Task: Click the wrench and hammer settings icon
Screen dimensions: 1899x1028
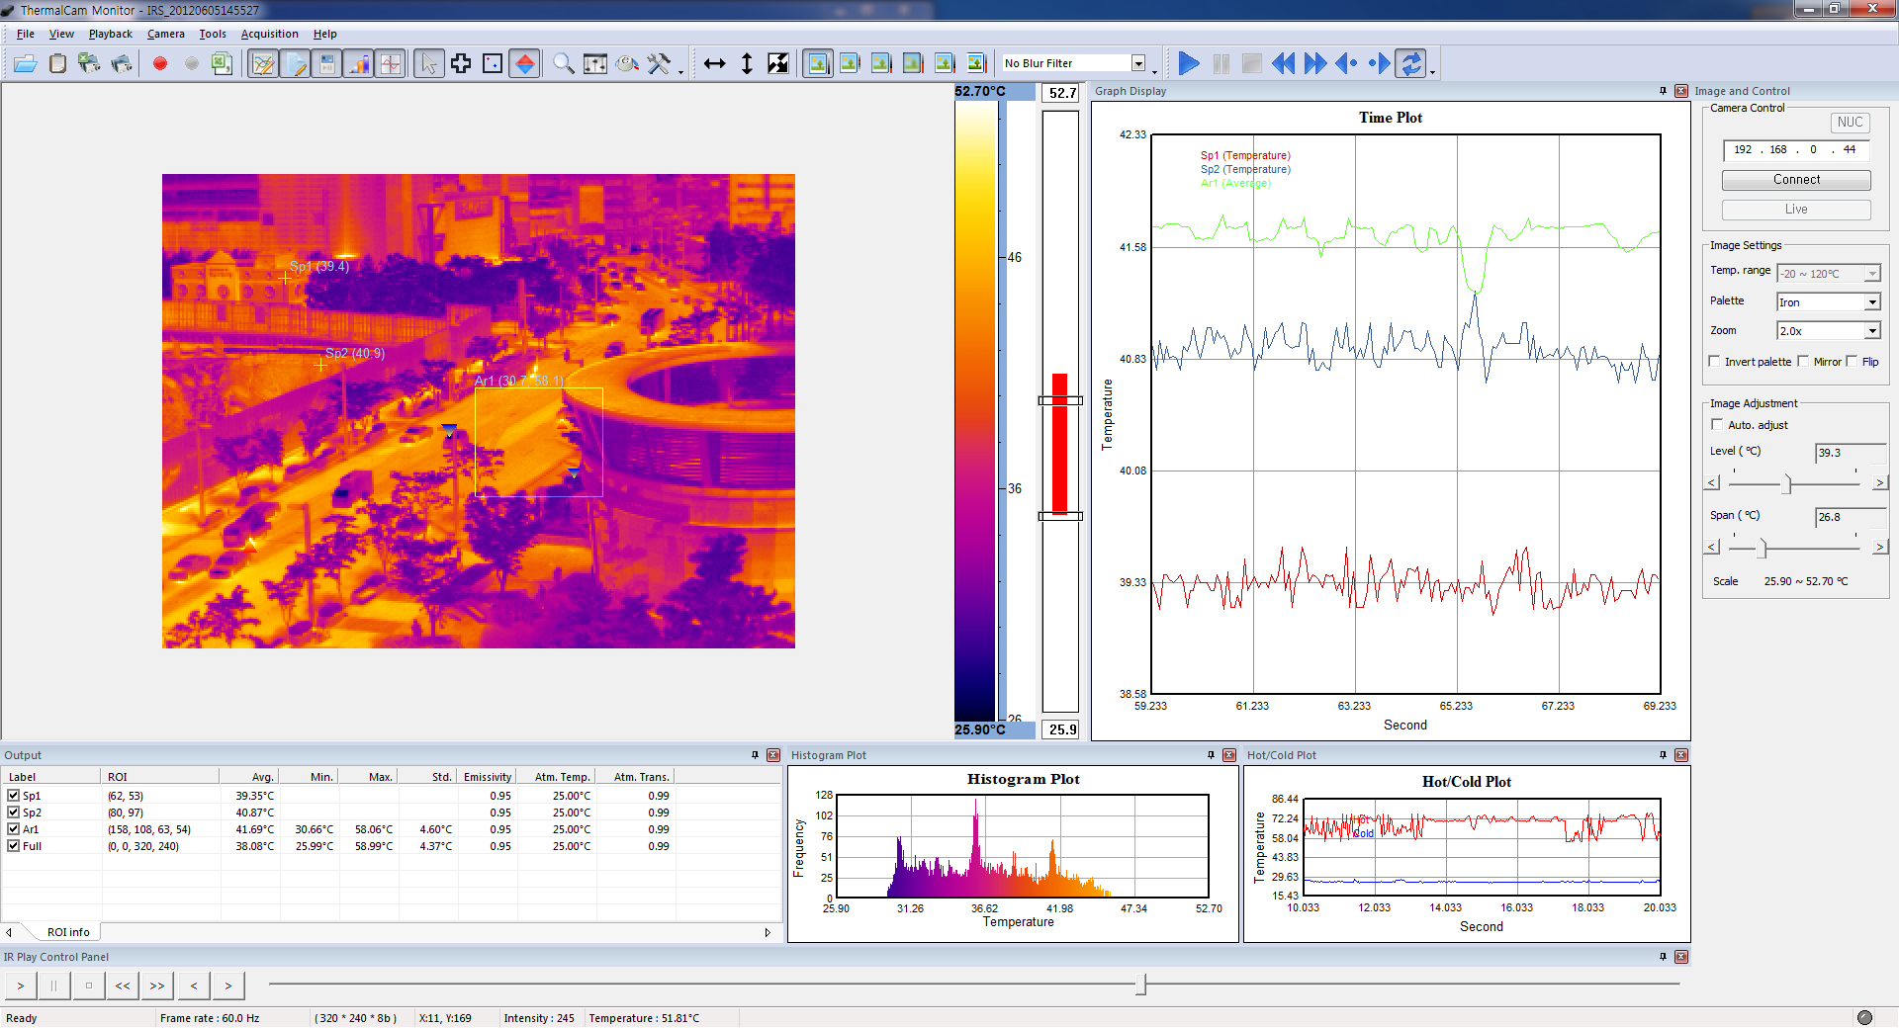Action: pos(659,64)
